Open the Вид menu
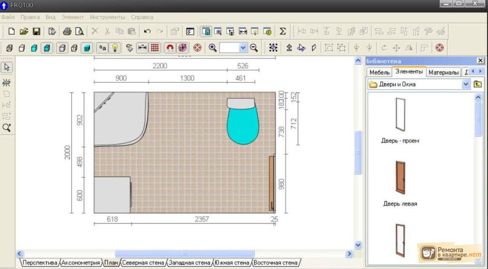 [51, 17]
